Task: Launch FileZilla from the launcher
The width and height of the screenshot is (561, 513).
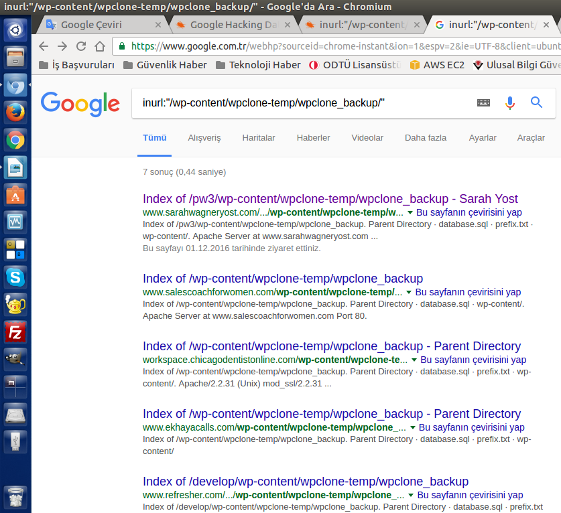Action: point(15,332)
